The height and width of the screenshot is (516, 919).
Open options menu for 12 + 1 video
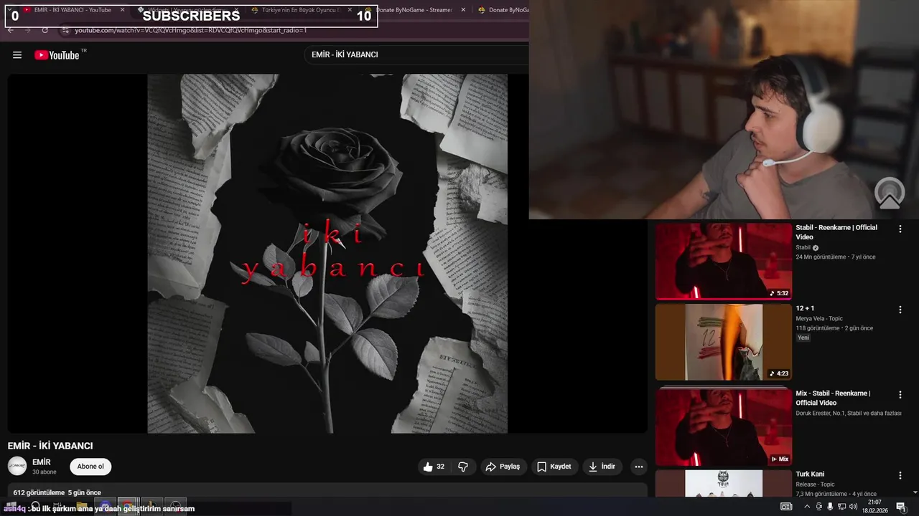point(900,310)
